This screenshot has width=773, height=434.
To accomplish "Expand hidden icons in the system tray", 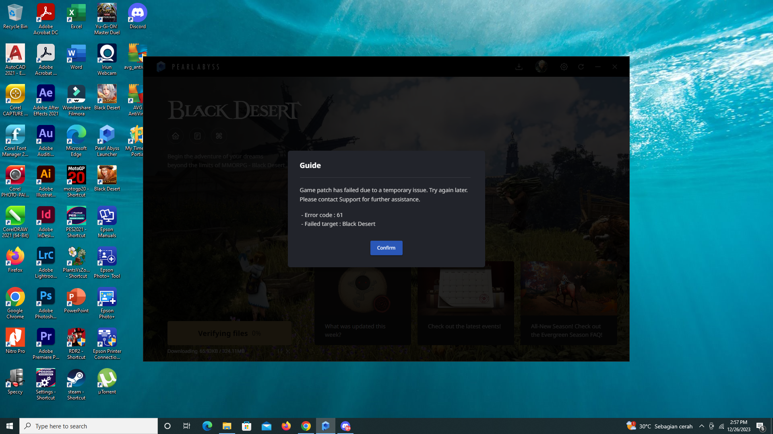I will point(701,426).
